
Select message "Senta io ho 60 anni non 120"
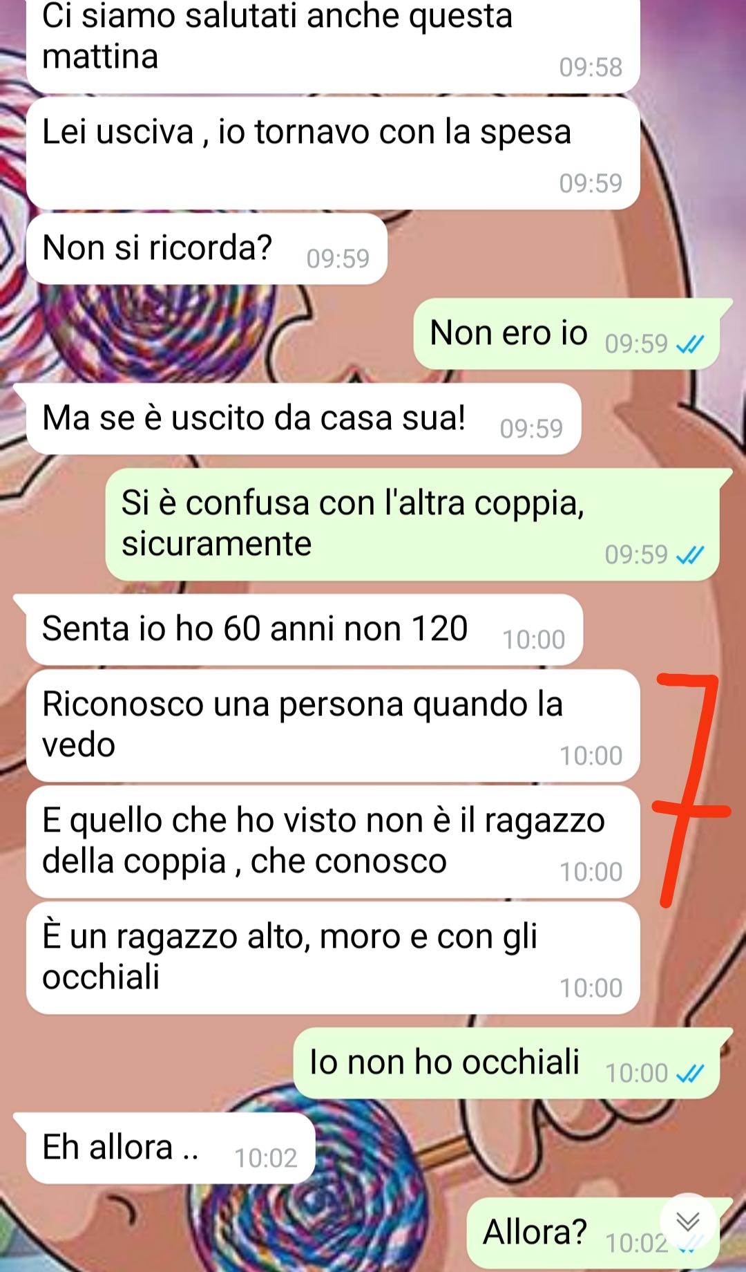[x=304, y=630]
